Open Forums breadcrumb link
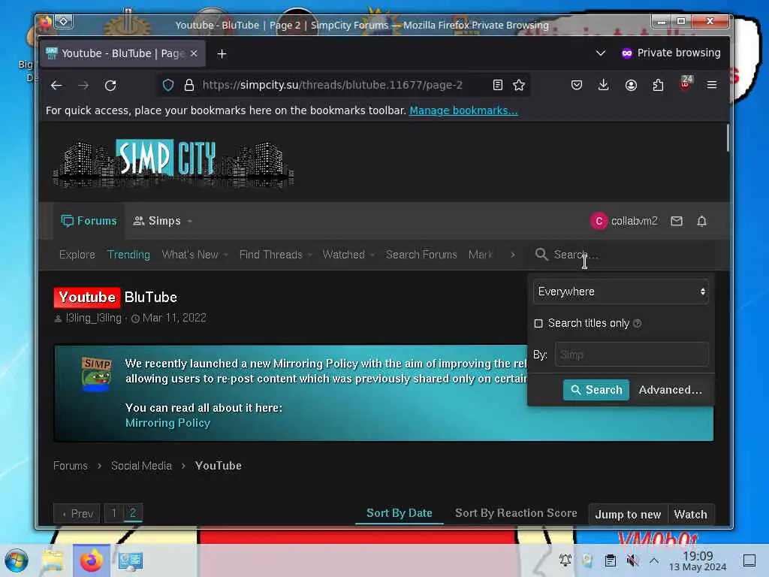Image resolution: width=769 pixels, height=577 pixels. tap(70, 466)
